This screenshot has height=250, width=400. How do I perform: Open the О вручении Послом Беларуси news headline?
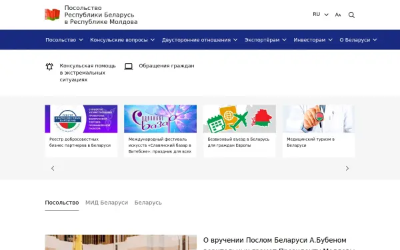point(279,243)
